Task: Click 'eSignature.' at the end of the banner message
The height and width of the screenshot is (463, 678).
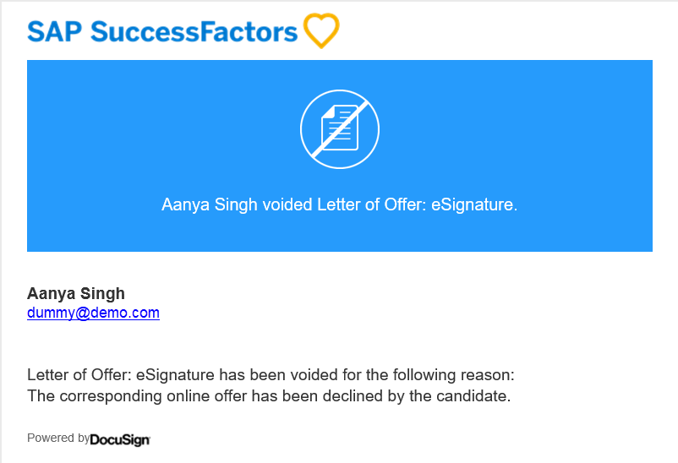Action: point(474,204)
